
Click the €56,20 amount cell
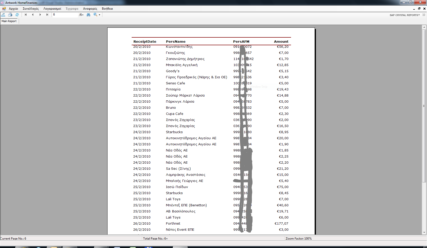tap(283, 47)
